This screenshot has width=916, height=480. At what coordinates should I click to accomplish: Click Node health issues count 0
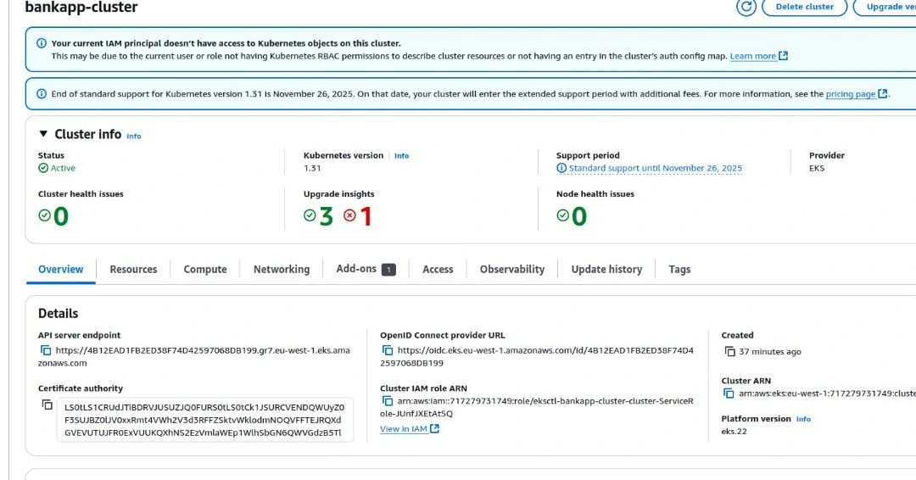[579, 216]
